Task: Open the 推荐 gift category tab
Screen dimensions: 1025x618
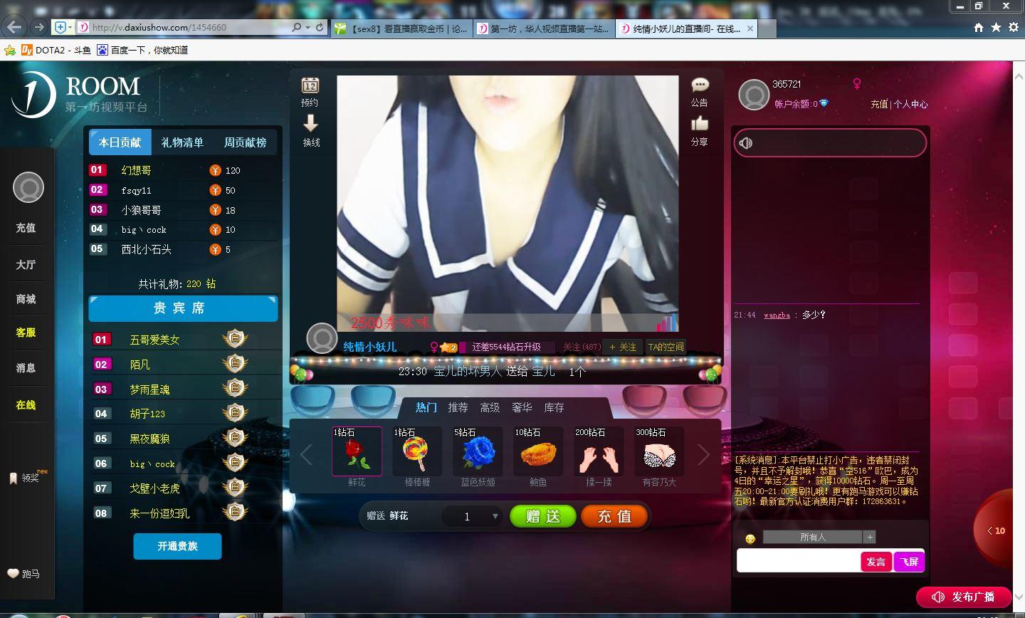Action: pyautogui.click(x=458, y=407)
